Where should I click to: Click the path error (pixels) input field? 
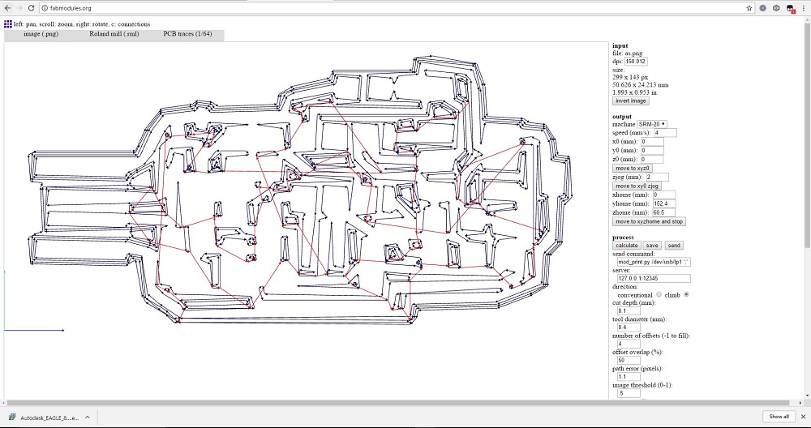[x=629, y=377]
